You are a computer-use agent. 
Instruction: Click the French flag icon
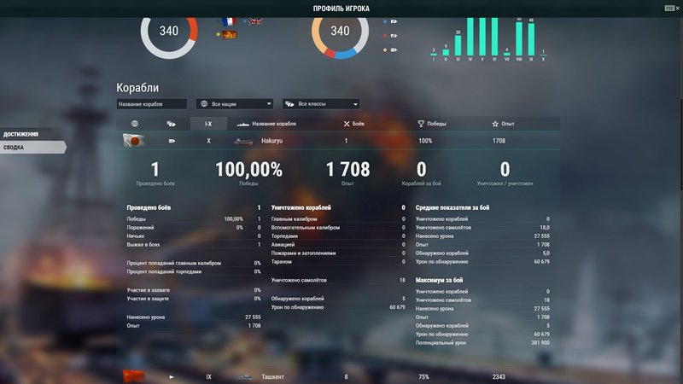tap(228, 21)
